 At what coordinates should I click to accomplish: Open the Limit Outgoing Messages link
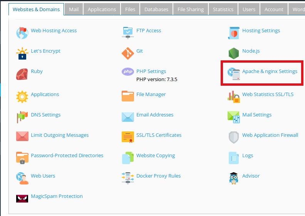tap(60, 135)
